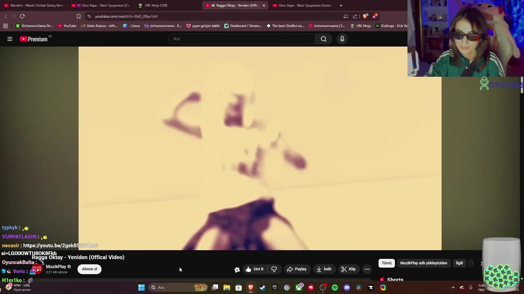Open Steam from taskbar
Viewport: 524px width, 294px height.
click(262, 287)
